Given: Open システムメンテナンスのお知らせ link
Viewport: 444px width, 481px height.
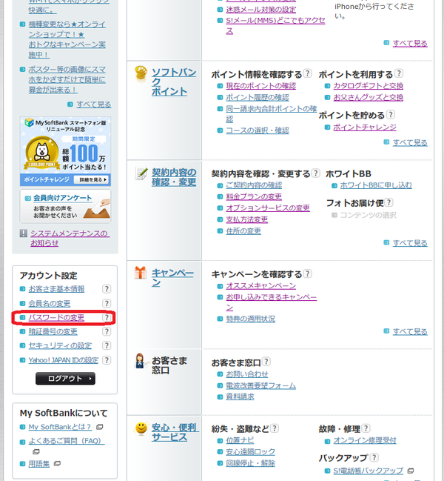Looking at the screenshot, I should [70, 239].
